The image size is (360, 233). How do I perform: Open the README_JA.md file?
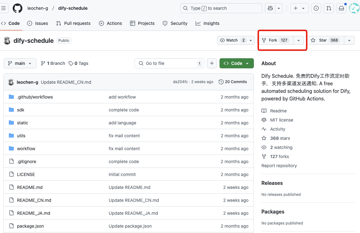coord(33,213)
